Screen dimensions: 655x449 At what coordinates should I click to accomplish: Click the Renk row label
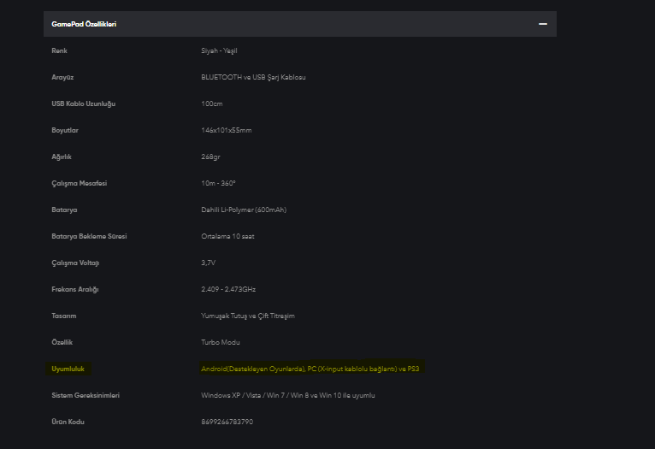click(x=59, y=51)
